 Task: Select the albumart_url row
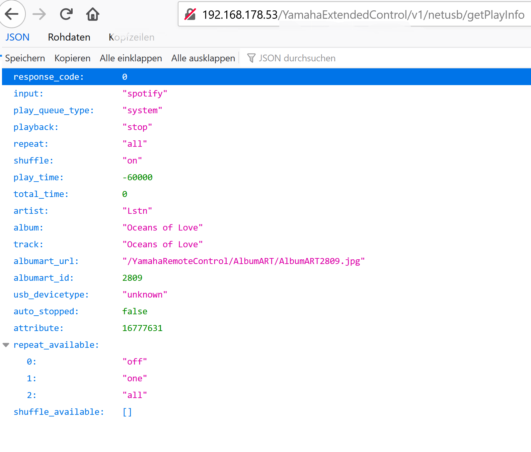pos(46,261)
